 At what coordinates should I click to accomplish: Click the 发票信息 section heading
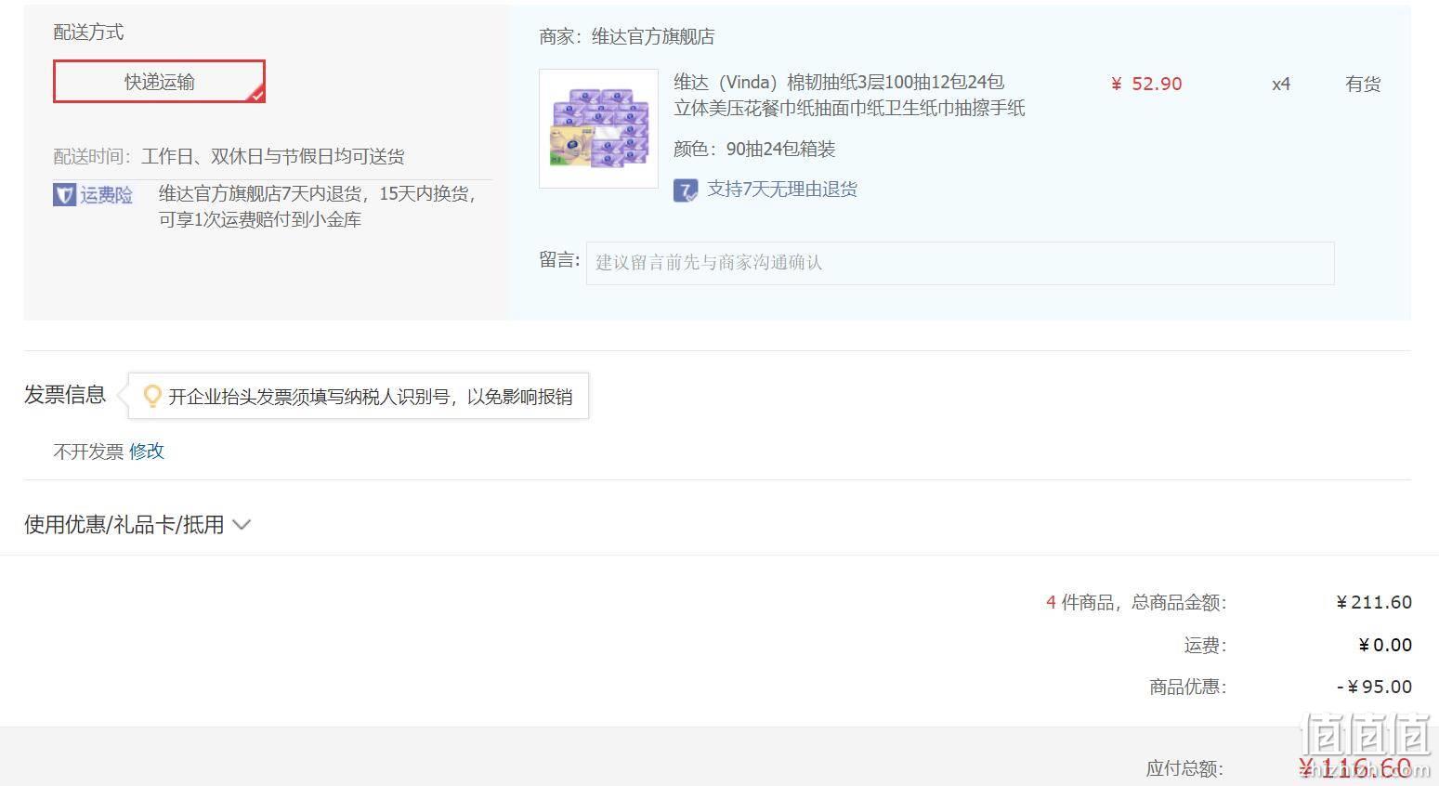click(65, 395)
